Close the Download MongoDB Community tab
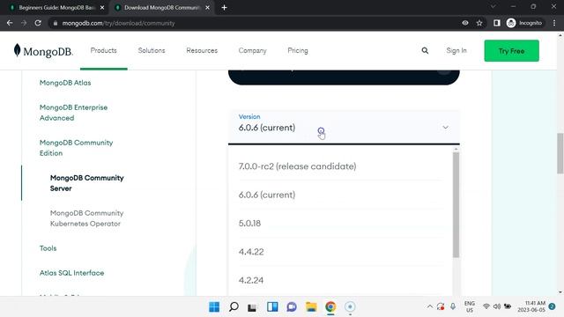The height and width of the screenshot is (317, 564). click(208, 8)
